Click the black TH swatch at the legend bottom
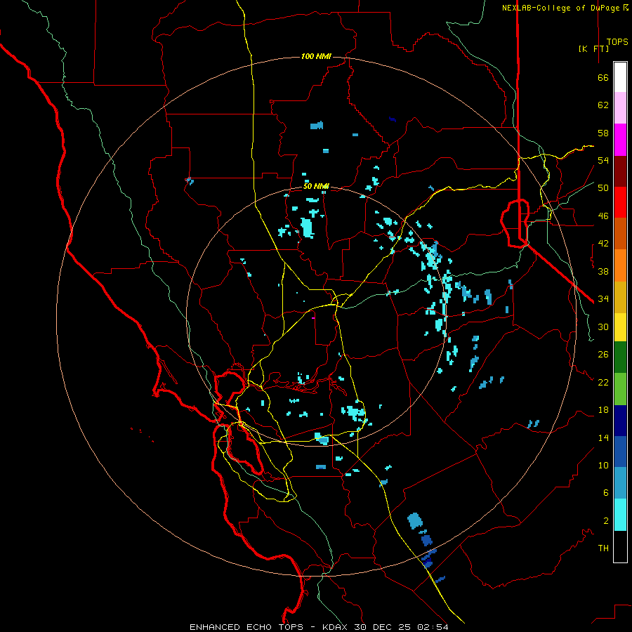The height and width of the screenshot is (632, 632). coord(620,546)
